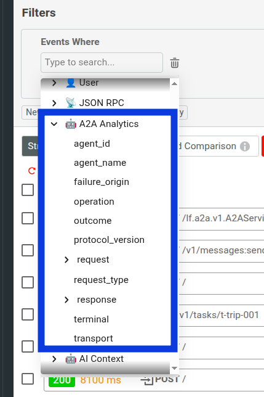Click the red refresh icon above the checkboxes
Image resolution: width=264 pixels, height=397 pixels.
click(32, 171)
